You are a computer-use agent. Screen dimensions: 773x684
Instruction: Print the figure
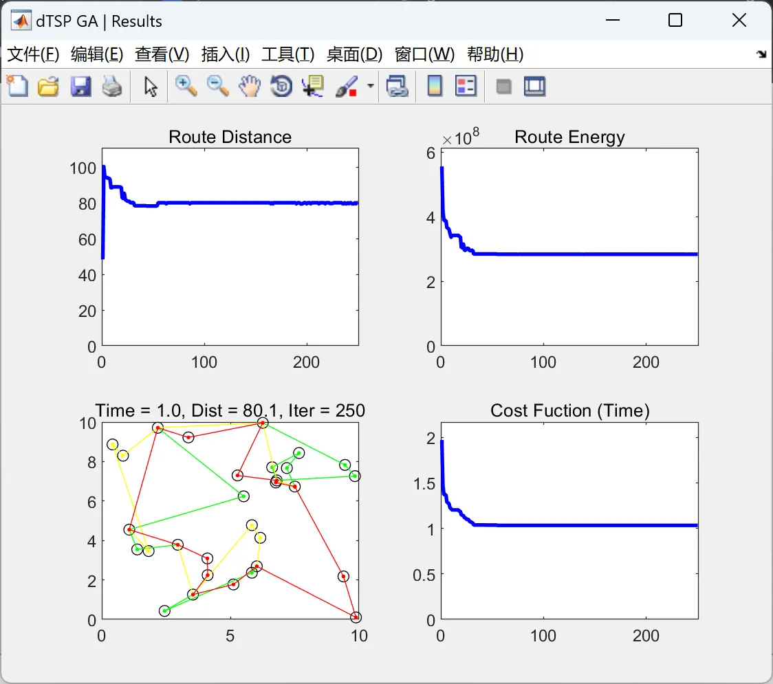pyautogui.click(x=112, y=87)
